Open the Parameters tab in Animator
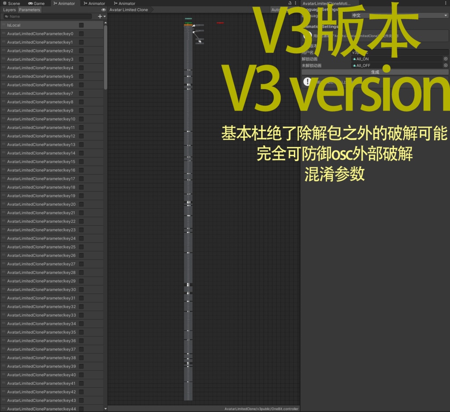Screen dimensions: 450x412 coord(29,10)
